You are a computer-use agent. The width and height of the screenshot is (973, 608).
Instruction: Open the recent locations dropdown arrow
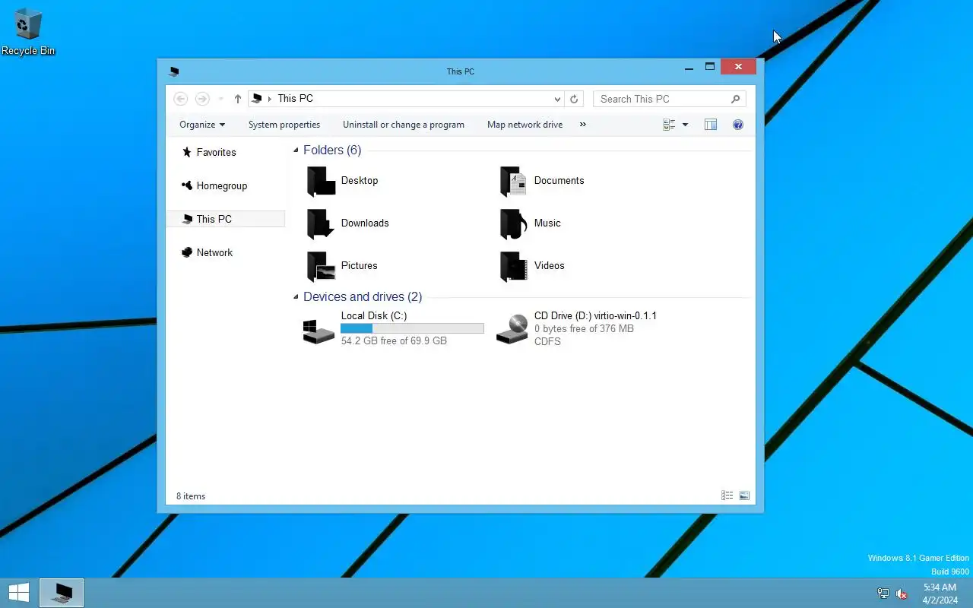pos(221,99)
